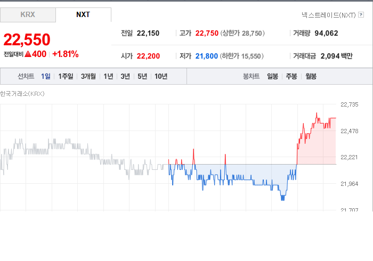Image resolution: width=373 pixels, height=261 pixels.
Task: Click the 넥스트레이드(NXT) label
Action: (x=329, y=15)
